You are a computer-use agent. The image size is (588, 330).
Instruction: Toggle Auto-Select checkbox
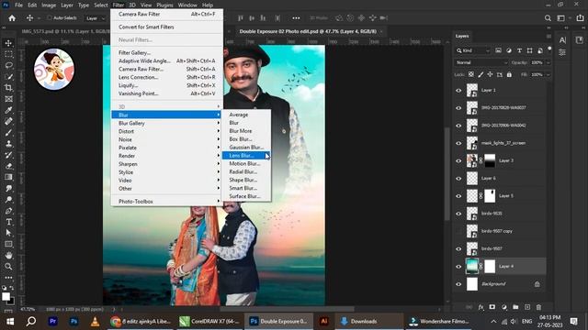49,18
